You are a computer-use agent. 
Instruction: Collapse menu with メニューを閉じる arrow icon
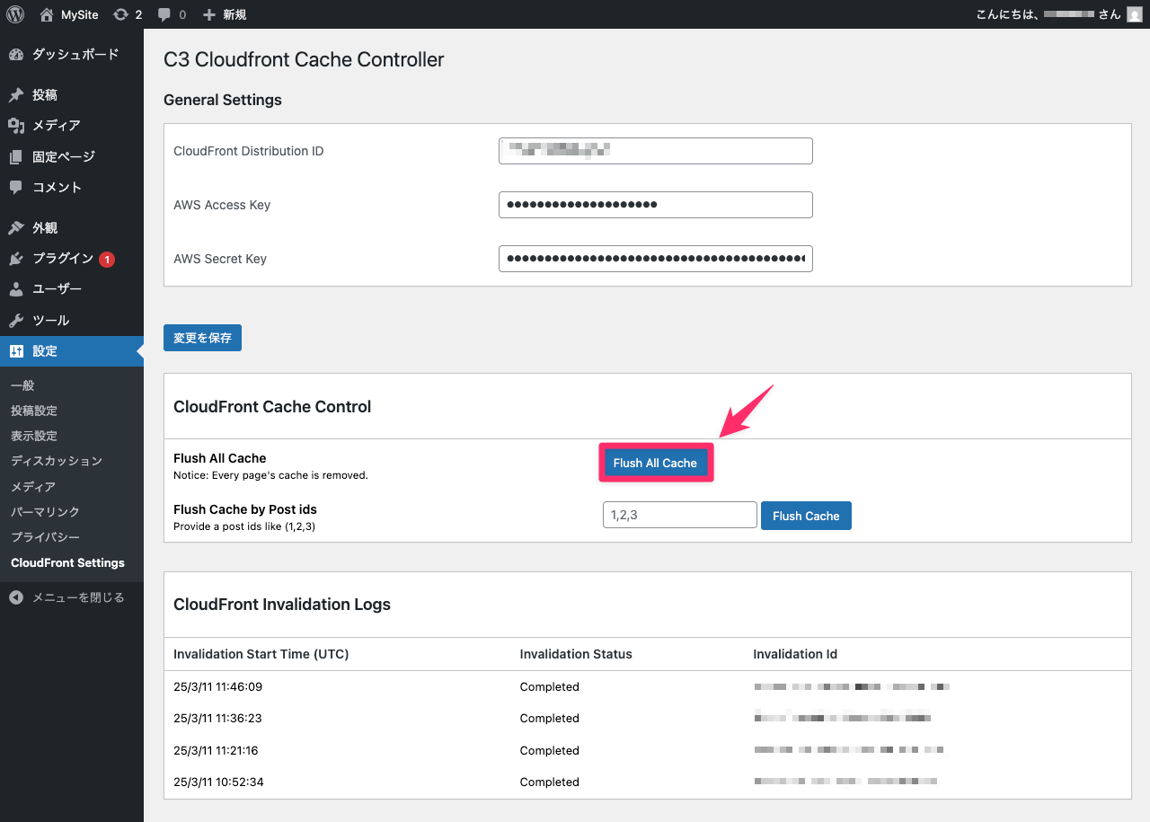coord(16,597)
